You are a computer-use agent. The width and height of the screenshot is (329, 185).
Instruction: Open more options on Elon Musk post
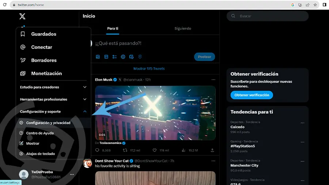(x=213, y=80)
